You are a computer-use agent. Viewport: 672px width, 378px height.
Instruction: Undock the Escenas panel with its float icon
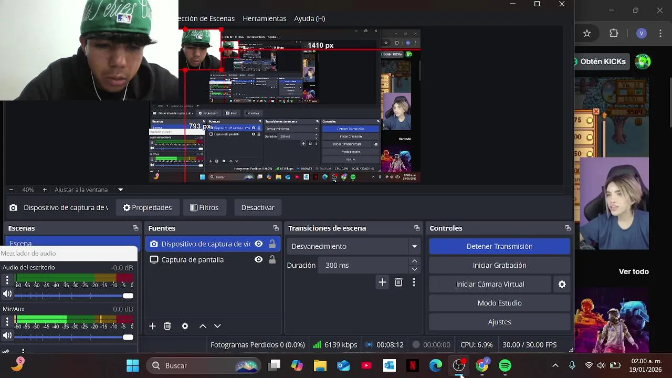pos(135,228)
